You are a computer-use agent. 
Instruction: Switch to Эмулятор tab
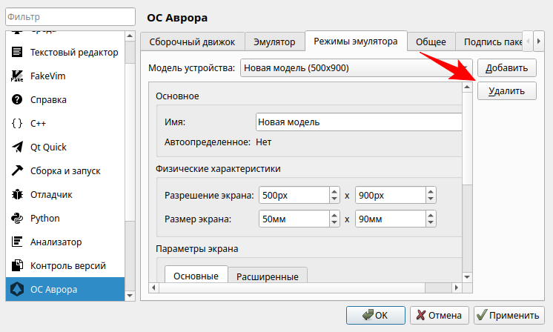[274, 42]
